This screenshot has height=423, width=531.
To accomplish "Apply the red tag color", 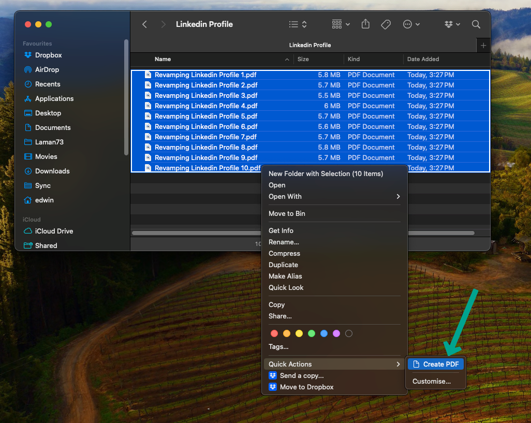I will 274,334.
